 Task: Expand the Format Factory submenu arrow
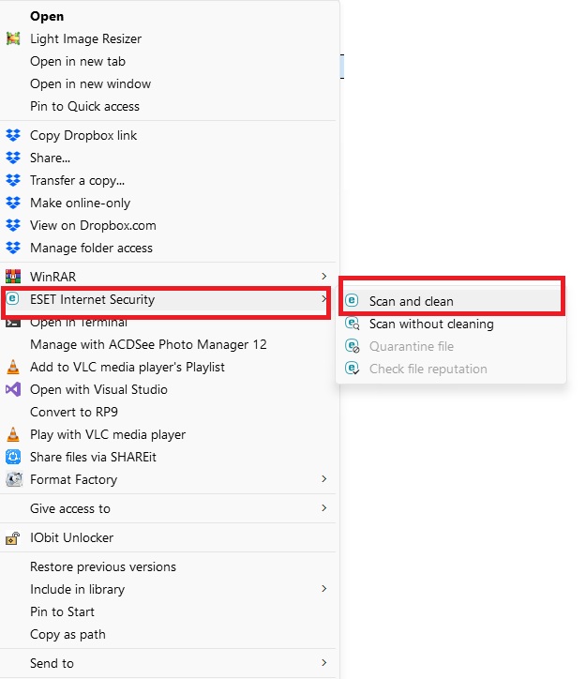323,479
